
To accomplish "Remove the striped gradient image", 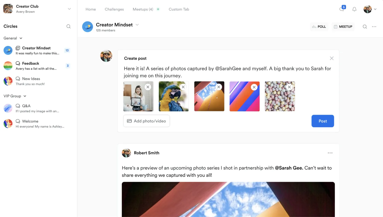I will 254,87.
